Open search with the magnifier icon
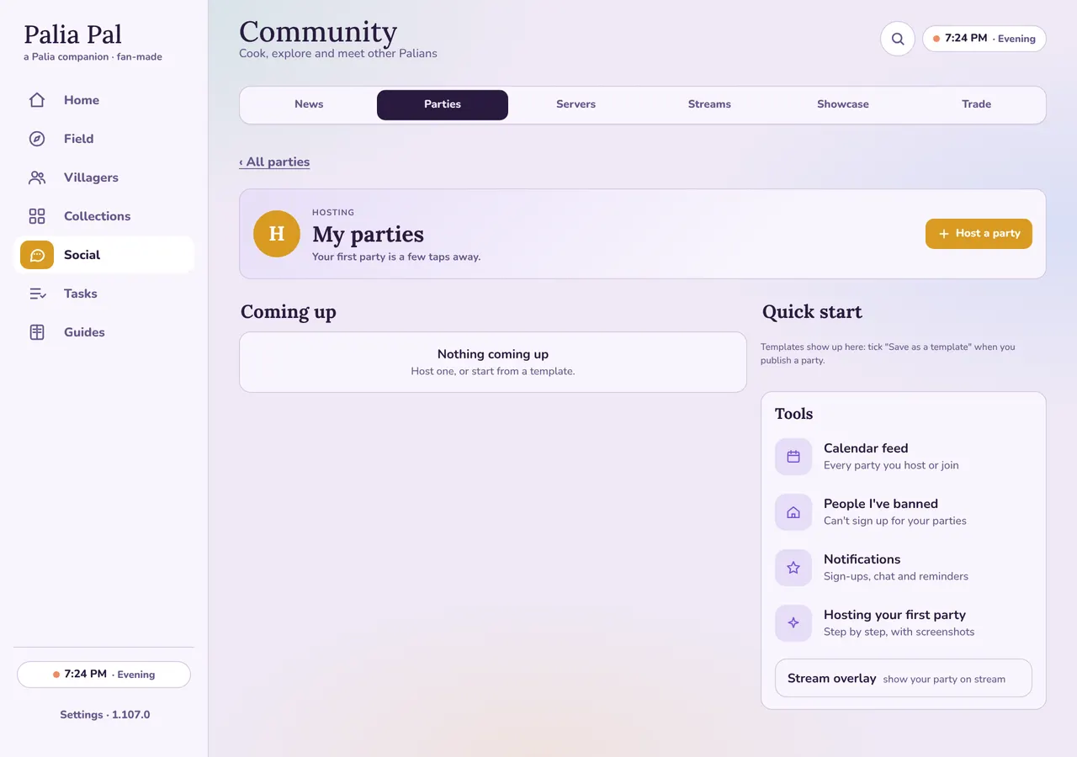This screenshot has height=757, width=1077. point(898,39)
